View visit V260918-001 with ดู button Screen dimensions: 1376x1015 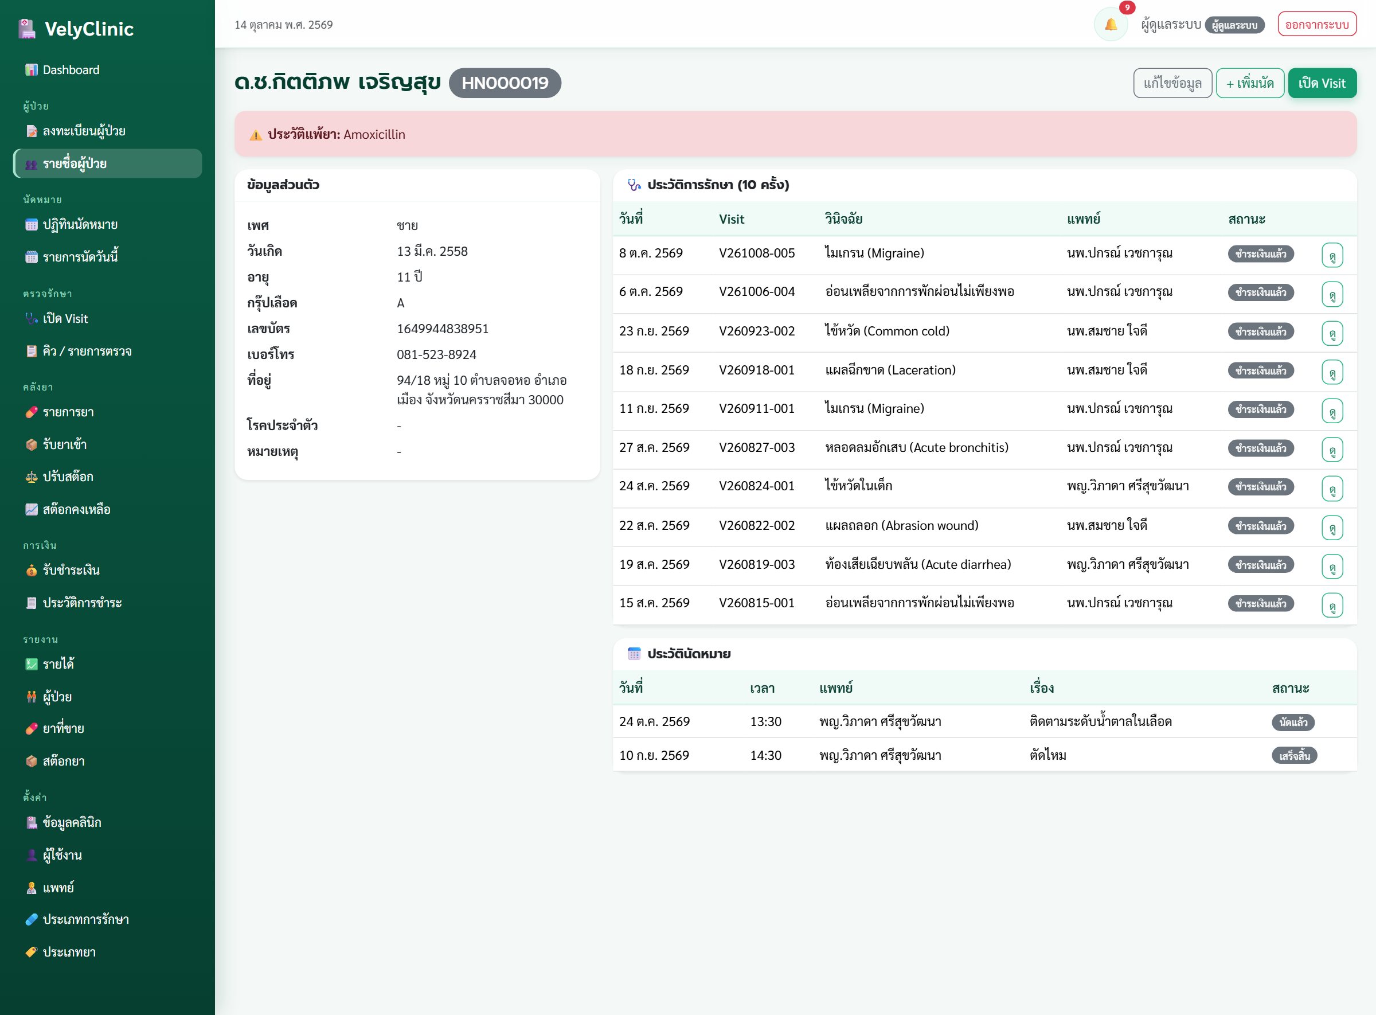1332,372
